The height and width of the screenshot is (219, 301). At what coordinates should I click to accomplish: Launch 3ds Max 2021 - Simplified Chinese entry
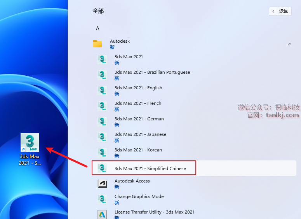[x=194, y=168]
